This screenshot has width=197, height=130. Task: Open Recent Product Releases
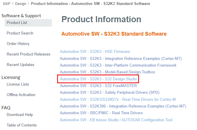(x=28, y=54)
